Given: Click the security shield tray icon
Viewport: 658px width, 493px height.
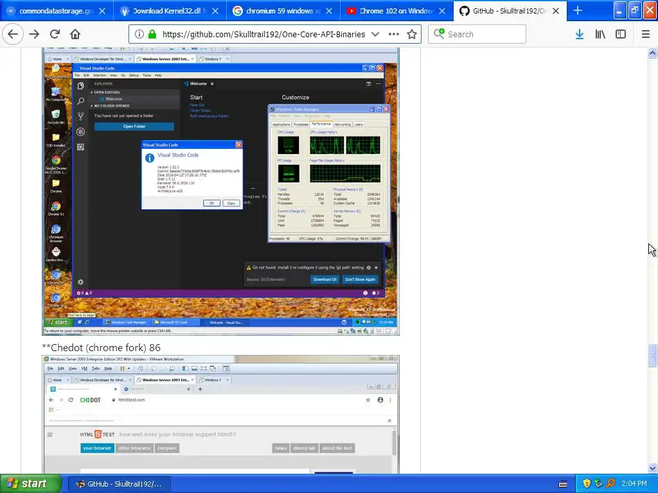Looking at the screenshot, I should tap(587, 484).
